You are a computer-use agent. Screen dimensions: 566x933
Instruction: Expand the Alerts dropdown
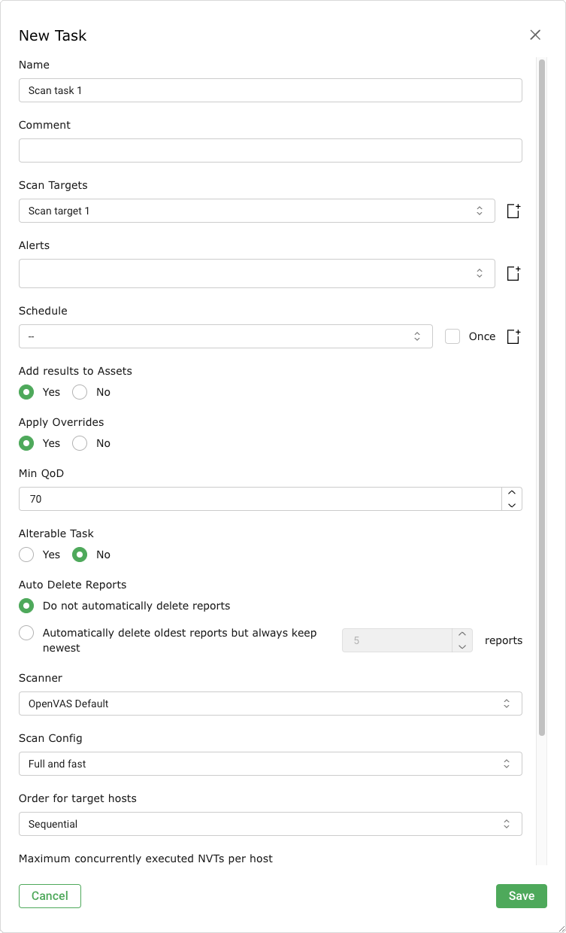[x=256, y=273]
